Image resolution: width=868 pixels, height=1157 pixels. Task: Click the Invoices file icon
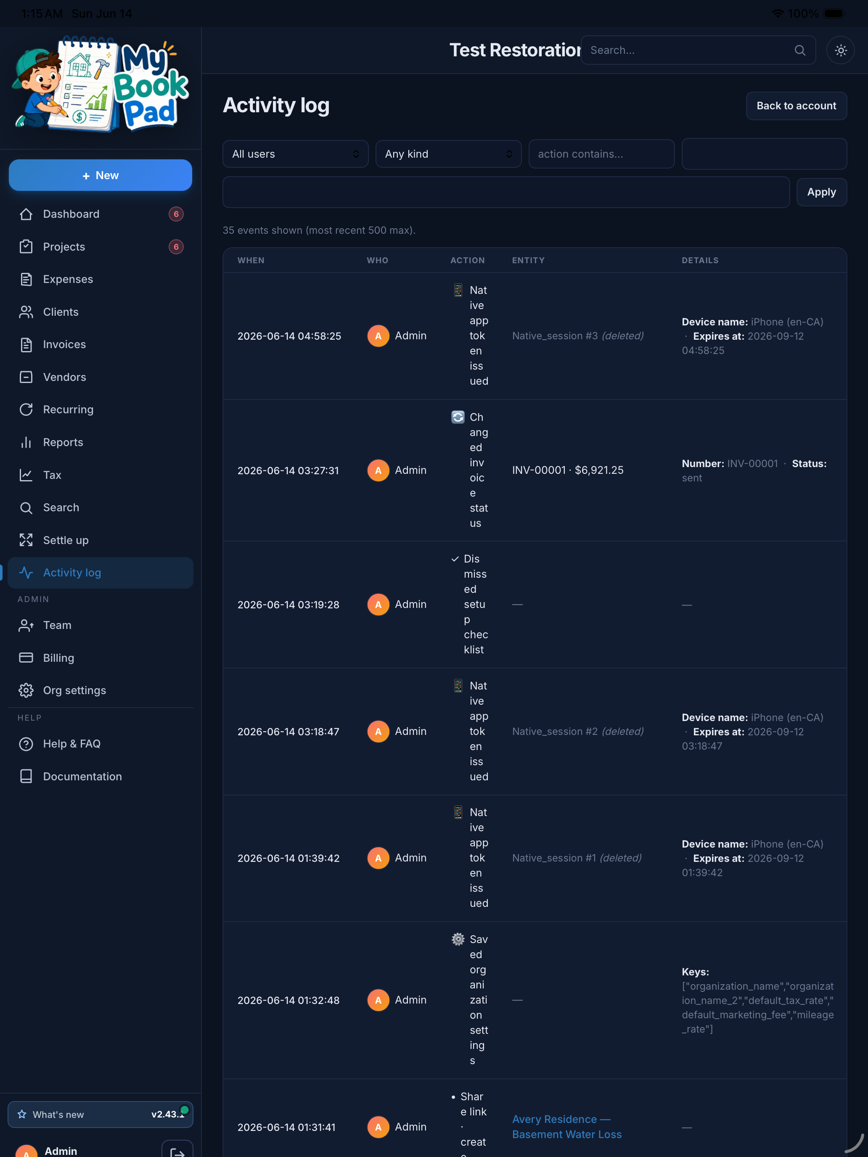(26, 344)
